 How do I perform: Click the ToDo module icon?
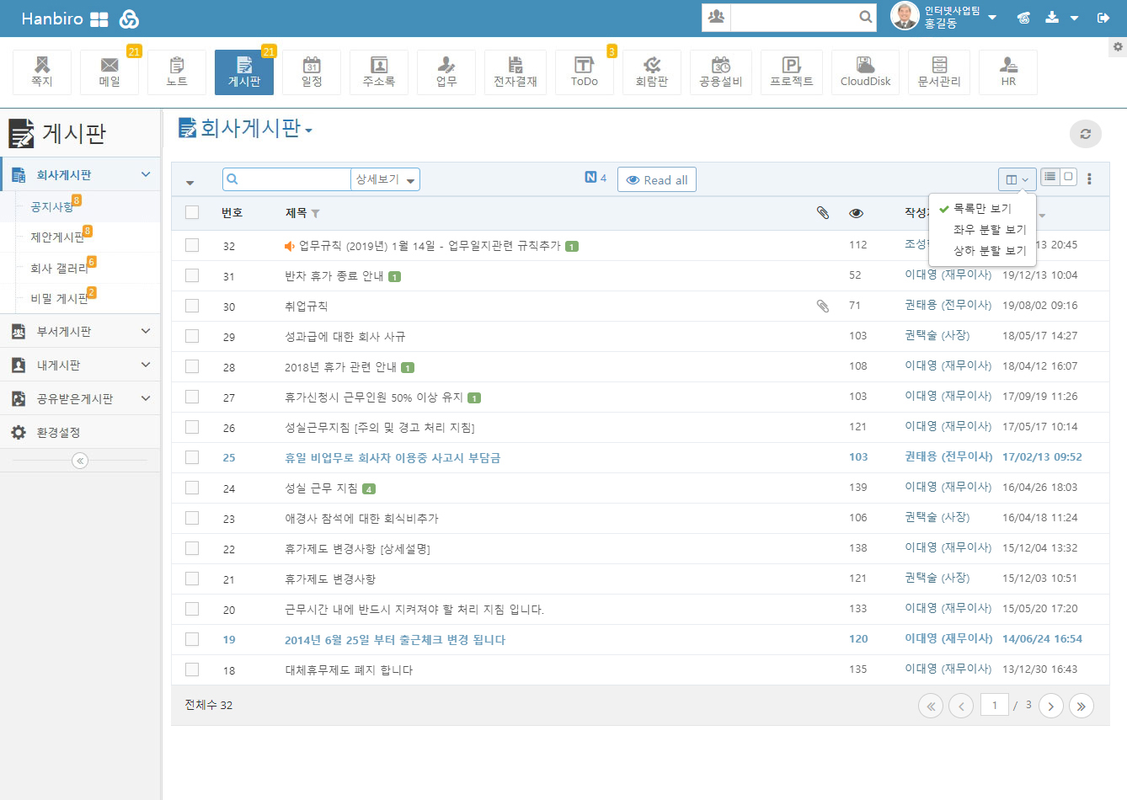[x=584, y=72]
